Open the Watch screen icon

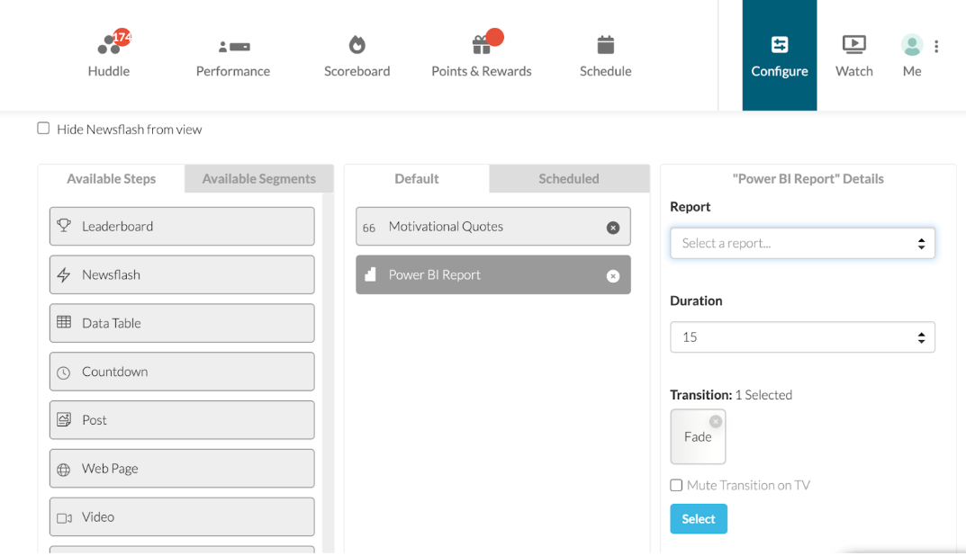pos(853,44)
